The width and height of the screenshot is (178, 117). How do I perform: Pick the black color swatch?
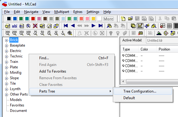click(9, 19)
